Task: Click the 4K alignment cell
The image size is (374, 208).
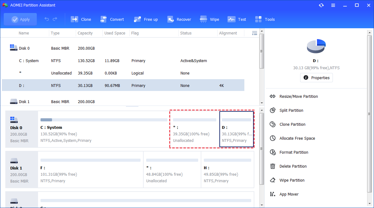Action: [222, 86]
